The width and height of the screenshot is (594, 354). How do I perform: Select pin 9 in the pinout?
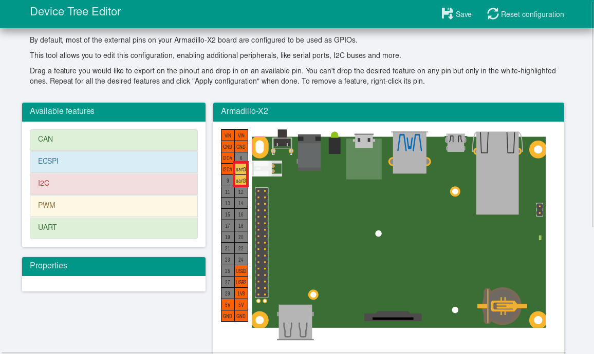click(x=228, y=181)
